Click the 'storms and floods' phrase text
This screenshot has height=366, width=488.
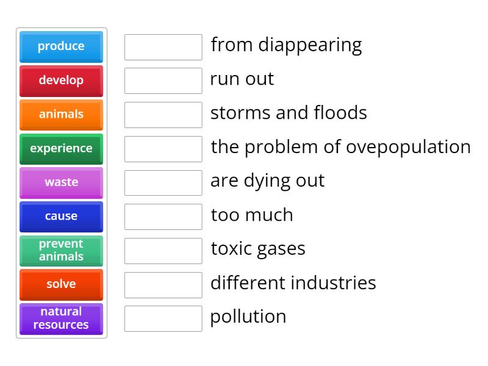click(x=289, y=113)
